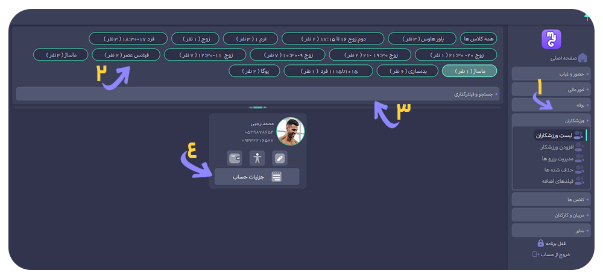Viewport: 603px width, 279px height.
Task: Select the plain زوج (۱ نفر) chip
Action: click(195, 38)
